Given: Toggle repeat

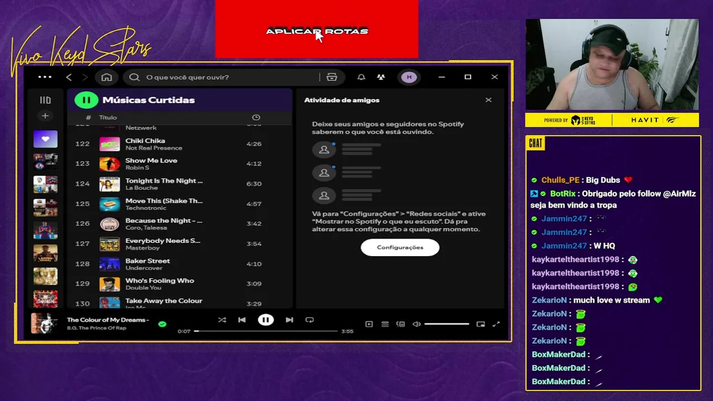Looking at the screenshot, I should coord(310,320).
